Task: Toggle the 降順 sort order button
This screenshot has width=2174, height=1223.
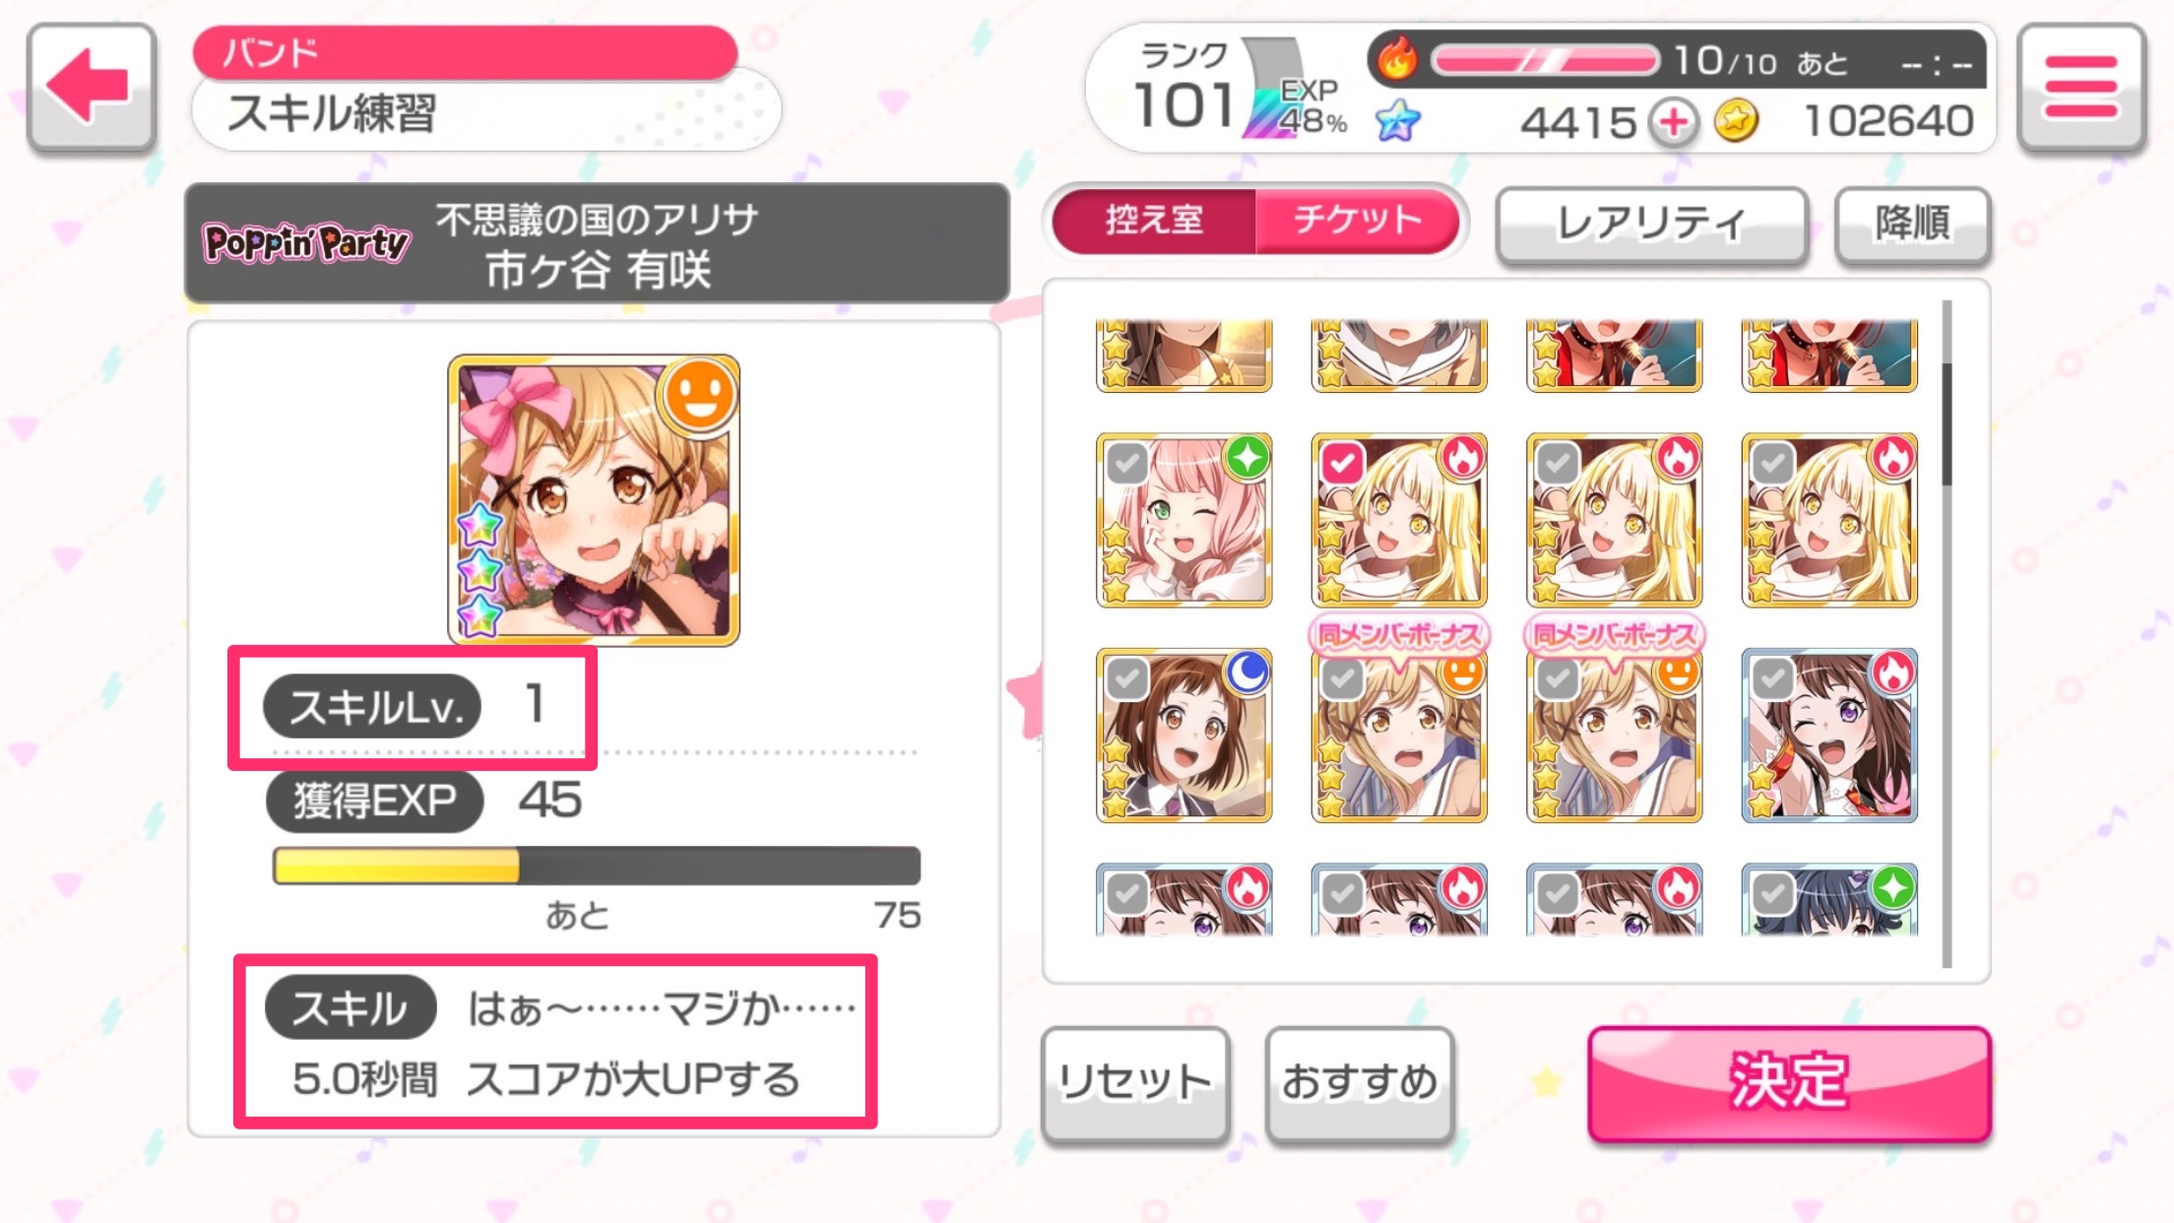Action: click(1912, 224)
